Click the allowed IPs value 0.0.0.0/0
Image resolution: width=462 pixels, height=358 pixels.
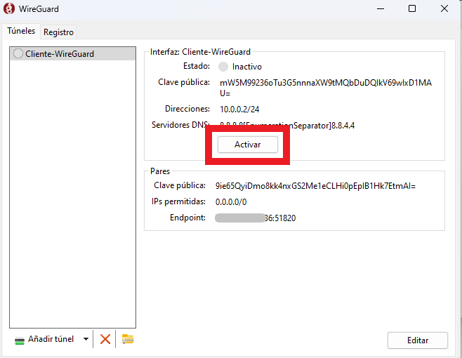point(231,202)
